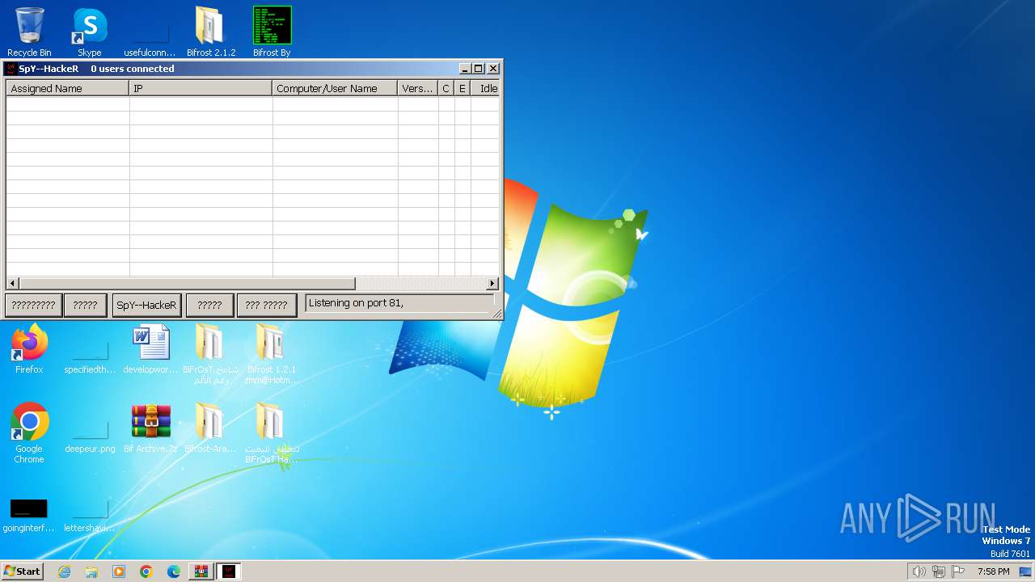The image size is (1035, 582).
Task: Open Internet Explorer in the taskbar
Action: tap(64, 571)
